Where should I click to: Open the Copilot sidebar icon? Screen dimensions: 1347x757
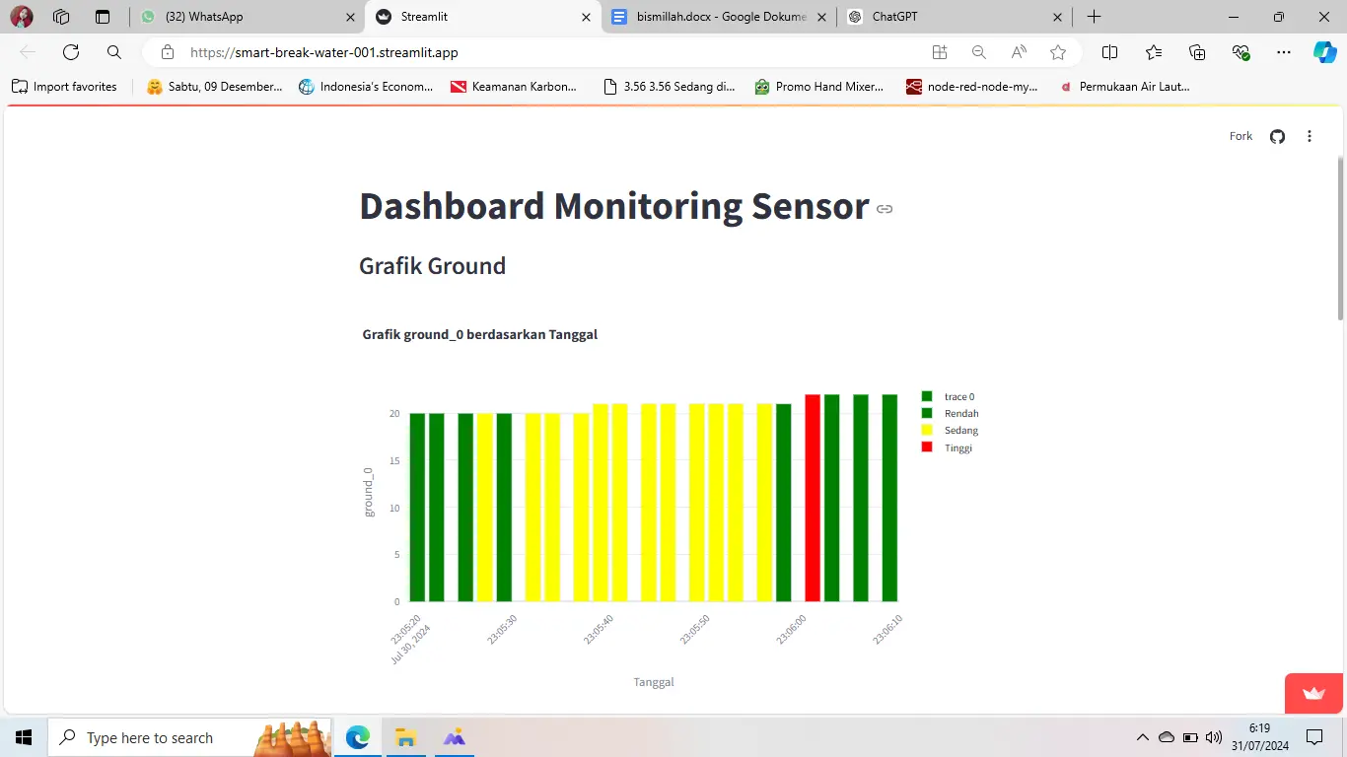pos(1325,52)
